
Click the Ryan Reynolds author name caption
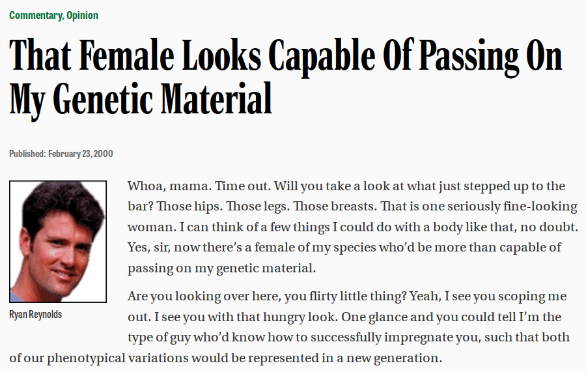coord(36,315)
